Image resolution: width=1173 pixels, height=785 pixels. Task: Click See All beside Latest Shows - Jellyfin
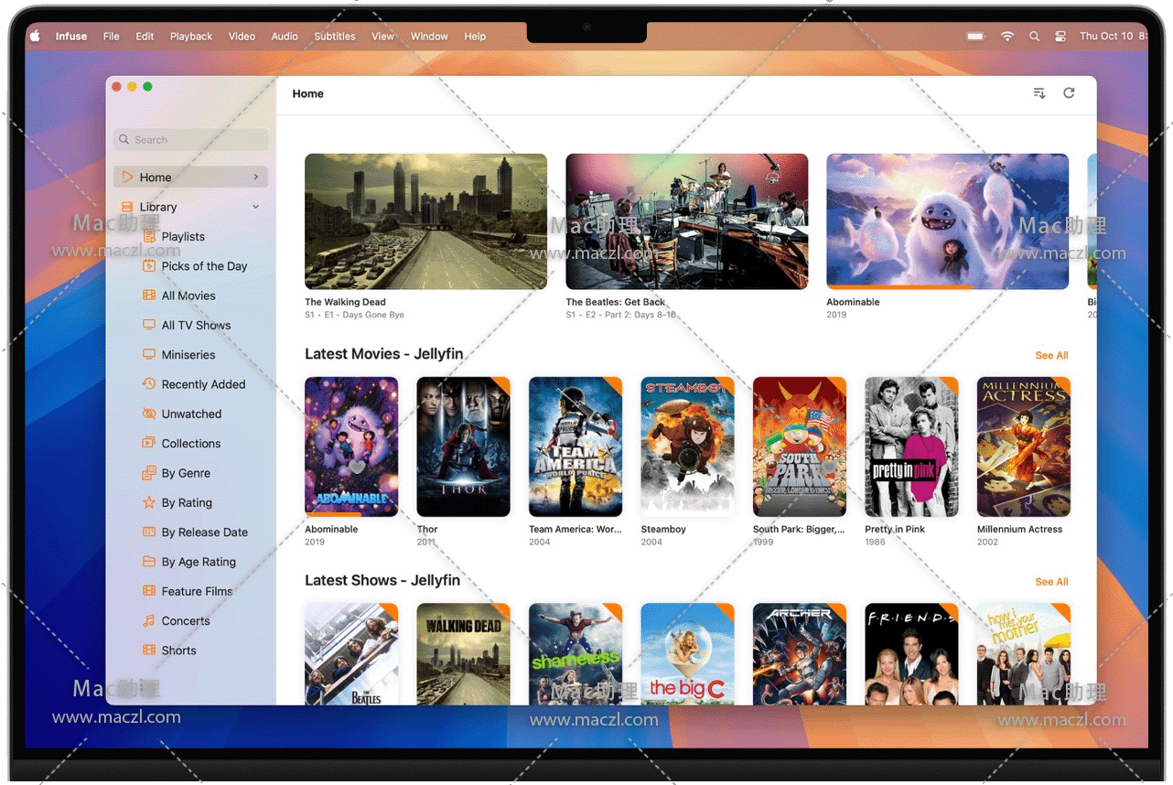pos(1051,582)
